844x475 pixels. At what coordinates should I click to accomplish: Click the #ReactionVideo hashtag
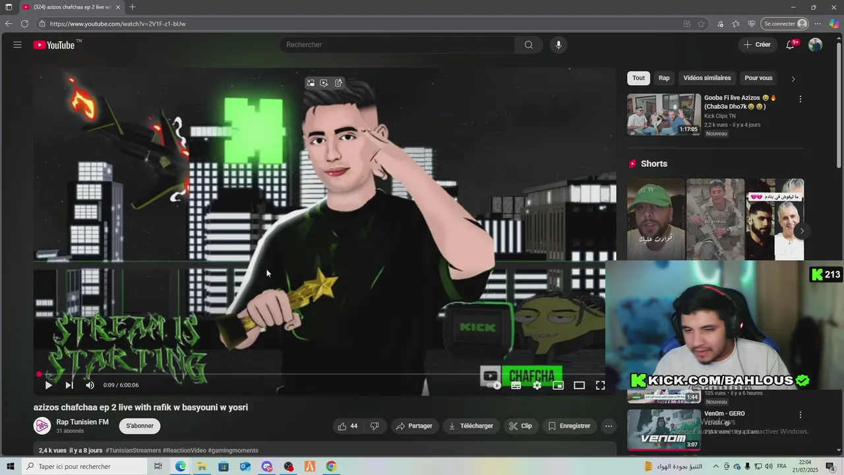pos(184,451)
